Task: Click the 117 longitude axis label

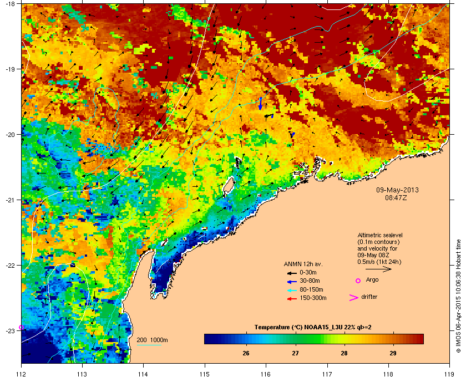Action: click(x=327, y=374)
